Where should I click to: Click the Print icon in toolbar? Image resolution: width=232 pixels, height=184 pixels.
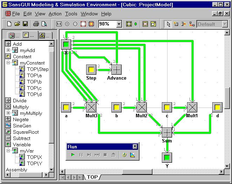[x=36, y=24]
